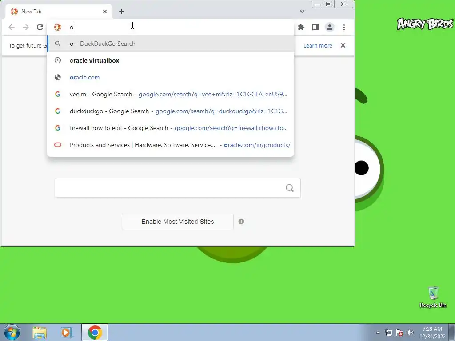
Task: Open the Windows Start button
Action: point(12,332)
